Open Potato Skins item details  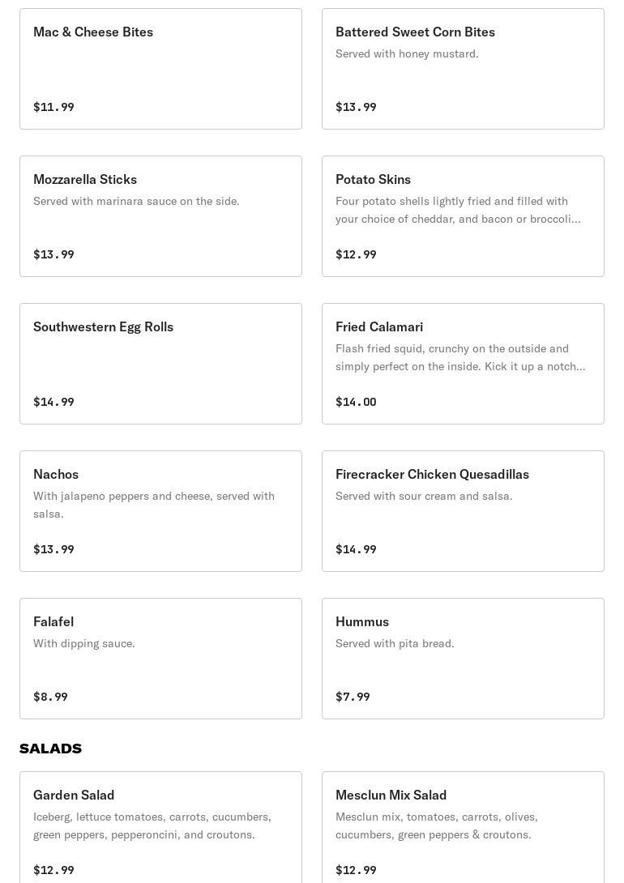pos(463,216)
